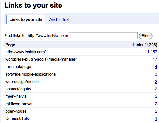Open the 17 links for wordpress-plugin-social-media-manager
Viewport: 159px width, 123px height.
click(155, 59)
